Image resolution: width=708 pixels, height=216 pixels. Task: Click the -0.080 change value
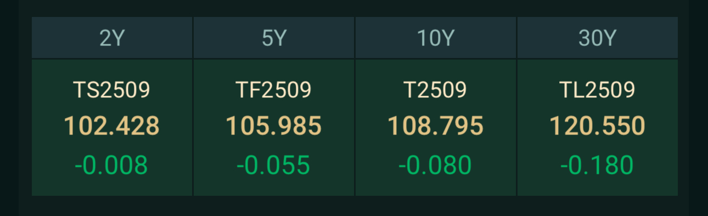click(435, 165)
